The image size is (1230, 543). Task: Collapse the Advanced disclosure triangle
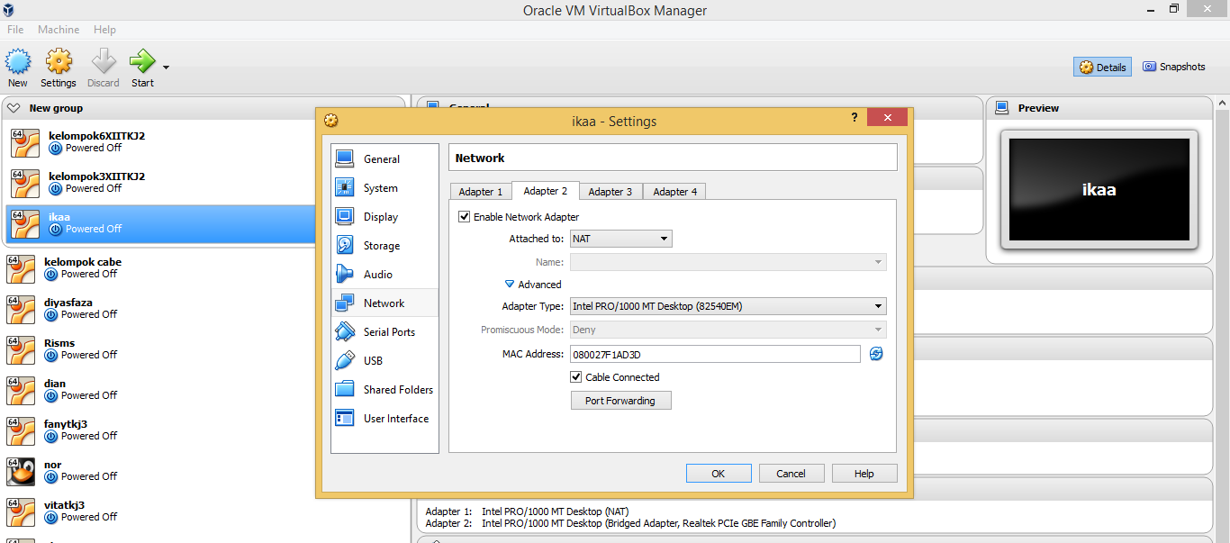[510, 284]
